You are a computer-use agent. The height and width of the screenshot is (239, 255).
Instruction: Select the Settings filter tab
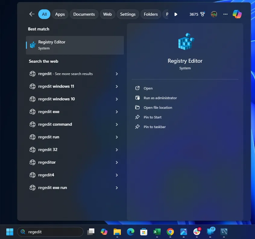click(x=128, y=14)
